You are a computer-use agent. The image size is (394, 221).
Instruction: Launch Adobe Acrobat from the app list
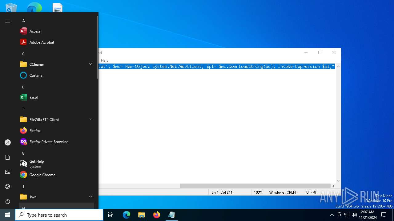point(56,42)
